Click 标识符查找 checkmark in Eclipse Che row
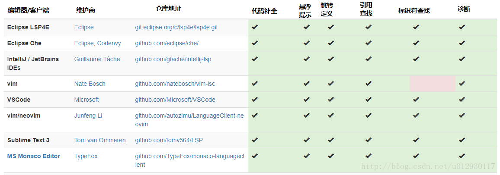Image resolution: width=500 pixels, height=175 pixels. [416, 43]
